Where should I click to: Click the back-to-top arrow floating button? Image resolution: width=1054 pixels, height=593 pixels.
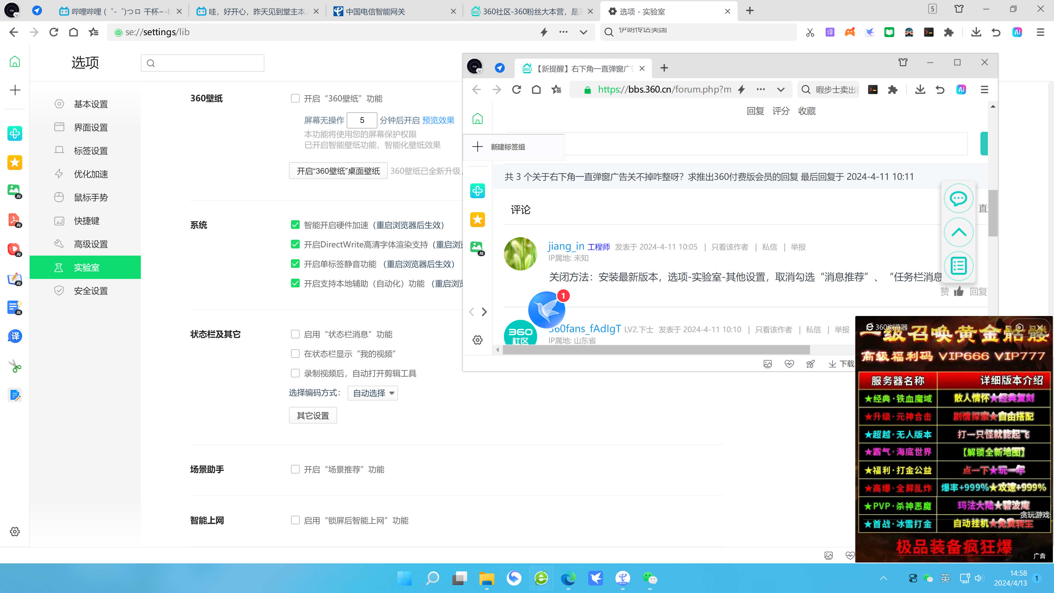[x=958, y=233]
